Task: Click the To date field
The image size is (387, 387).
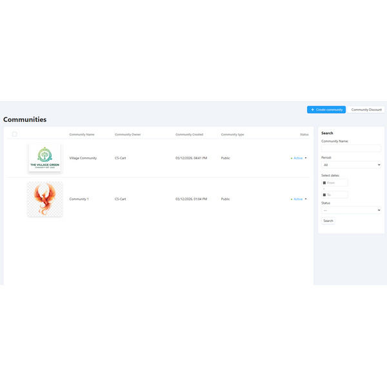Action: (x=337, y=194)
